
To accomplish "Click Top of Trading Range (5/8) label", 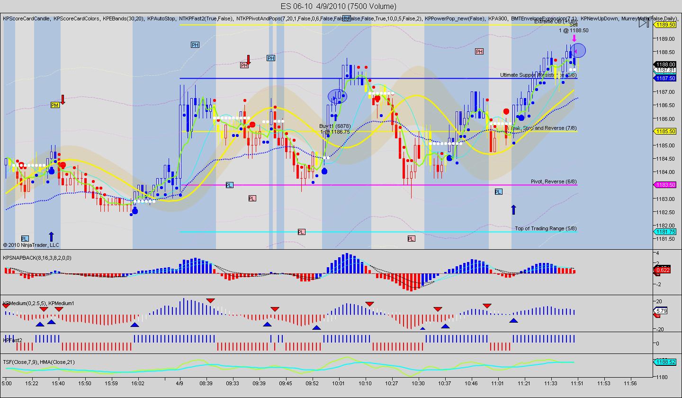I will (x=546, y=228).
